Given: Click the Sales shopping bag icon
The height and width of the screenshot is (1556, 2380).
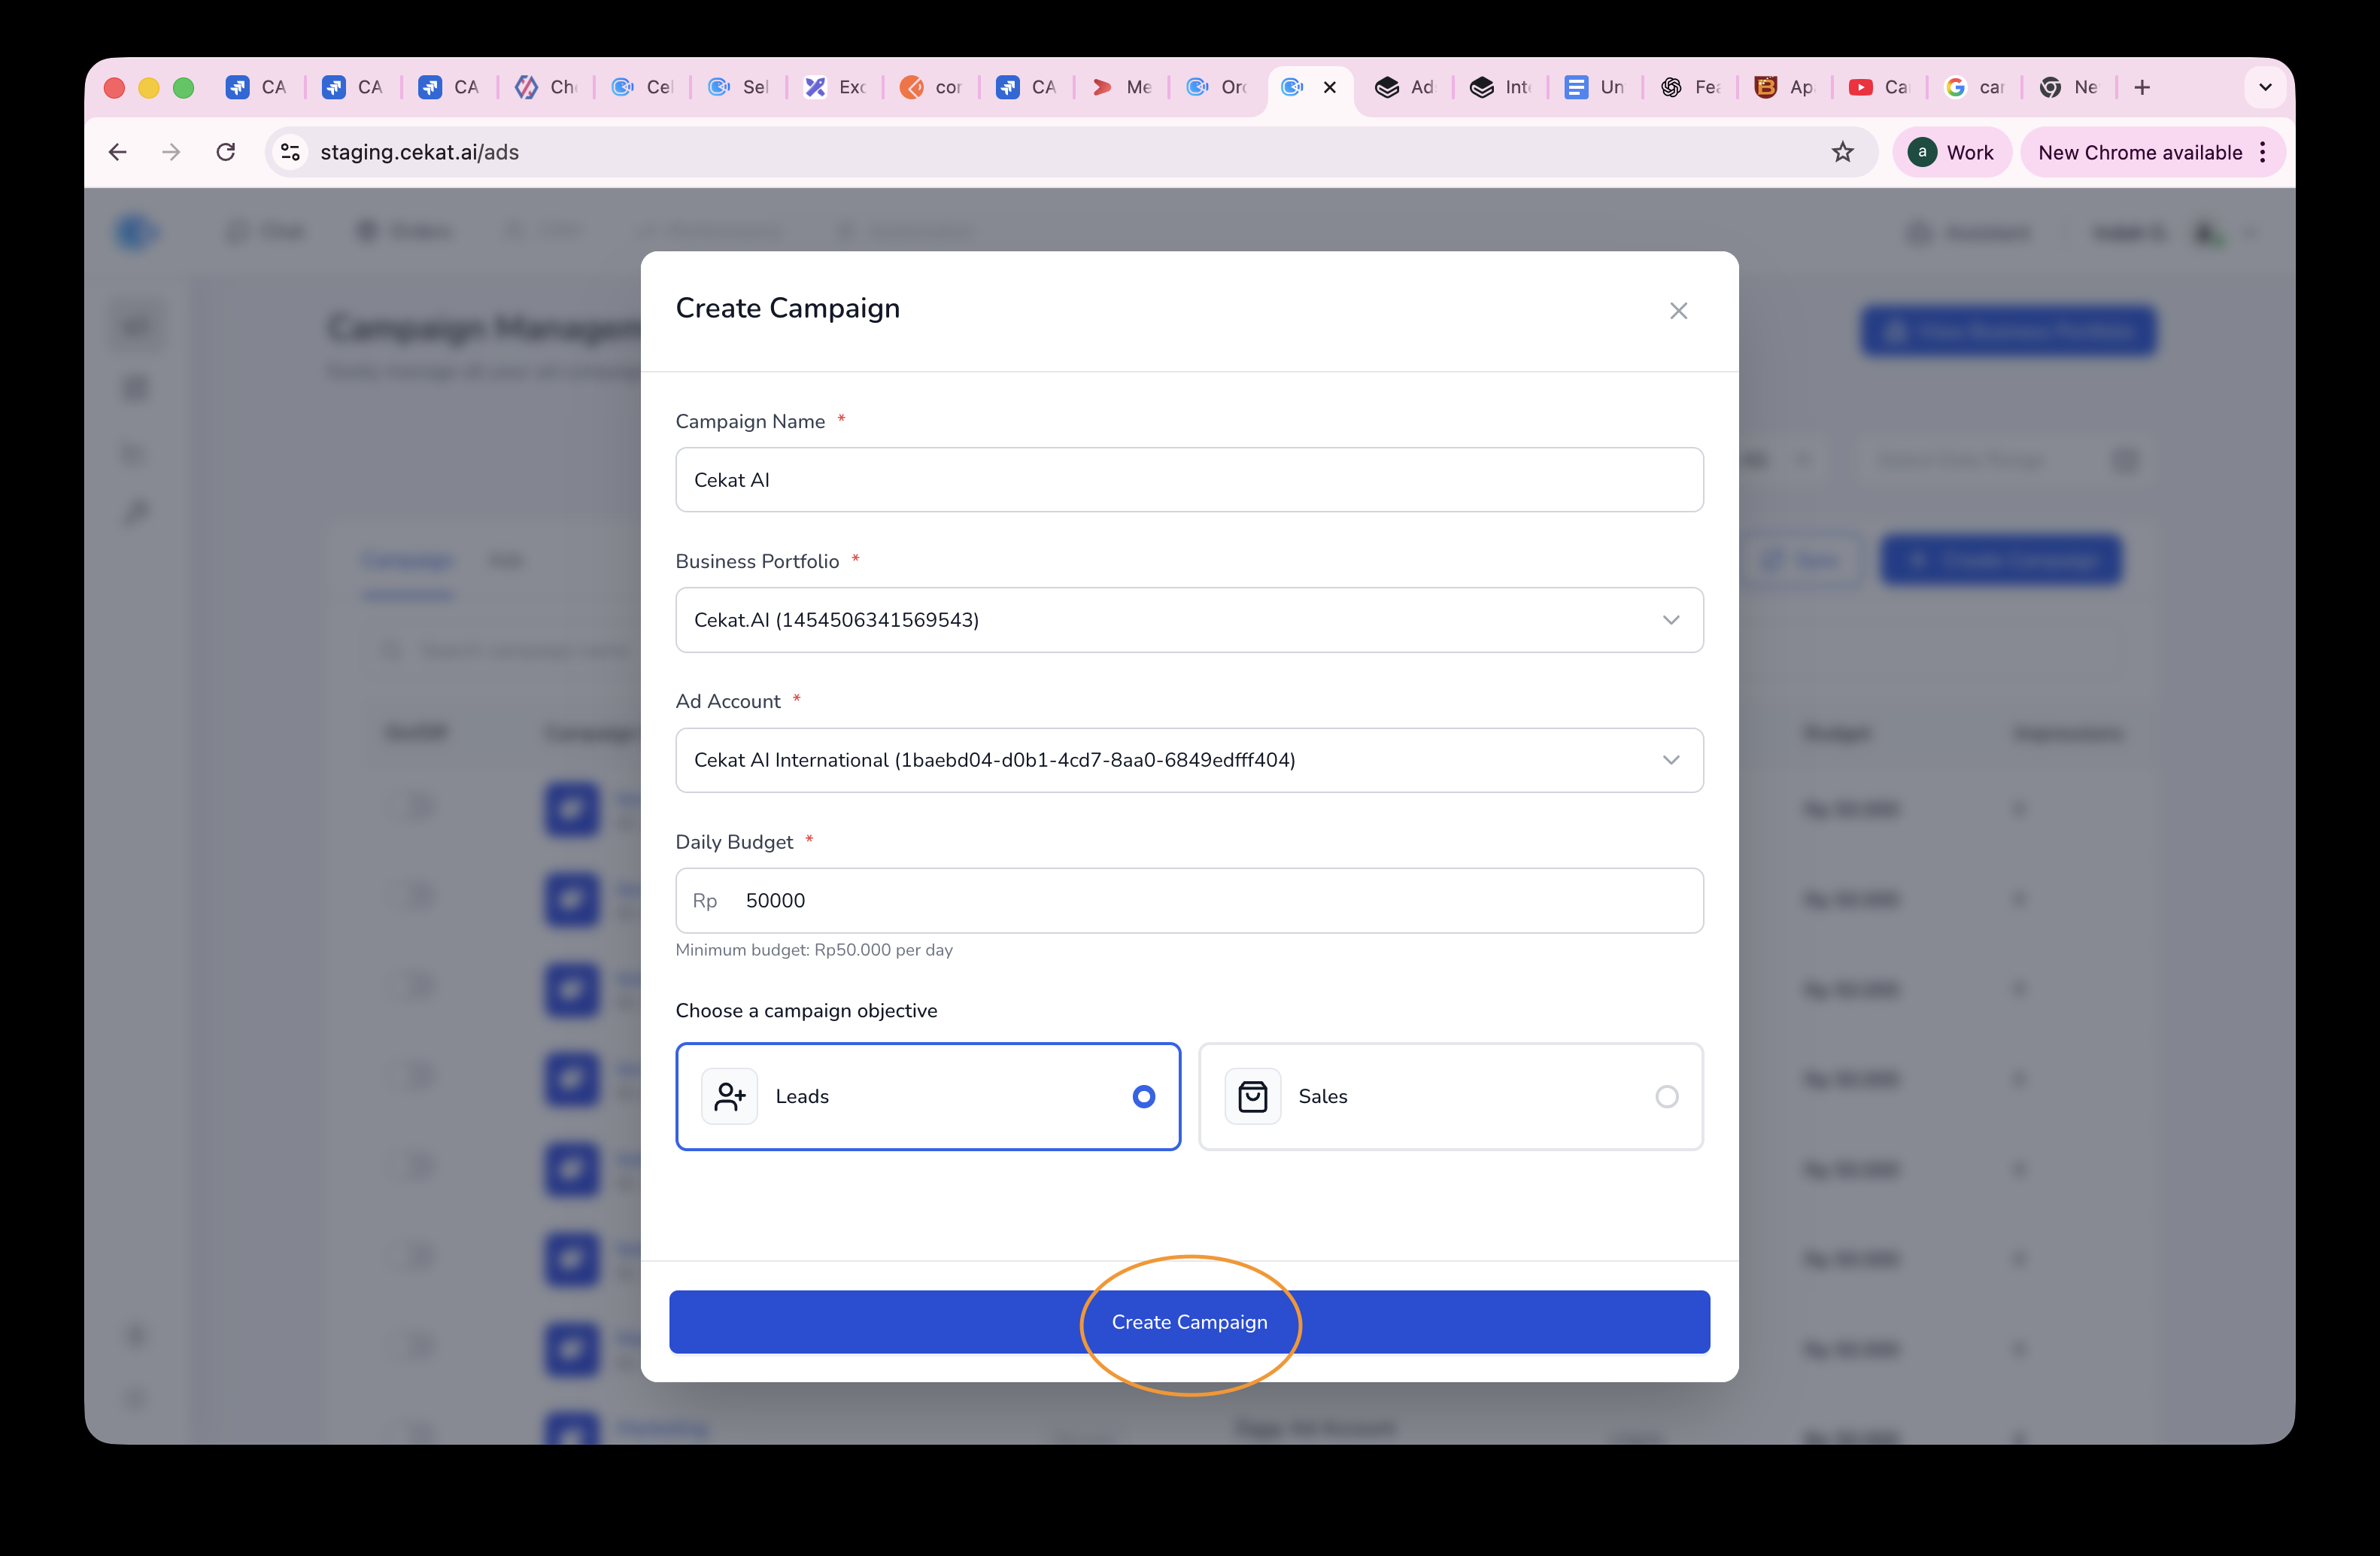Looking at the screenshot, I should click(x=1252, y=1096).
